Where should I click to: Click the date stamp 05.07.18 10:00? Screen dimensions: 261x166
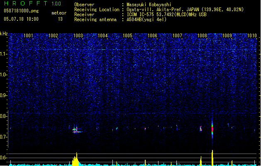pyautogui.click(x=21, y=19)
